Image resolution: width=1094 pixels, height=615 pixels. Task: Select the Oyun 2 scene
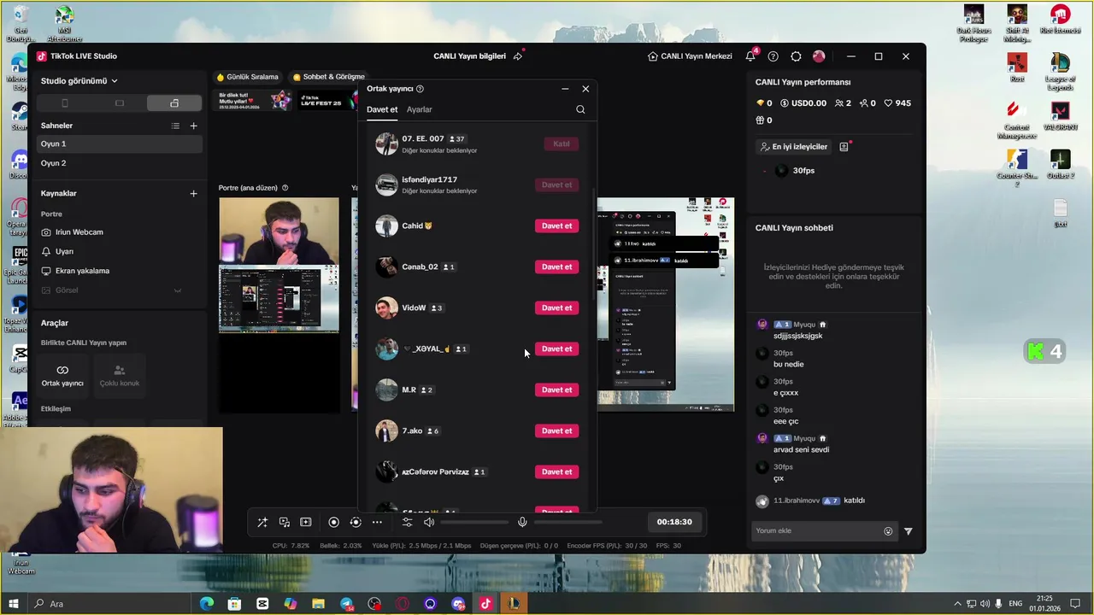pos(120,163)
